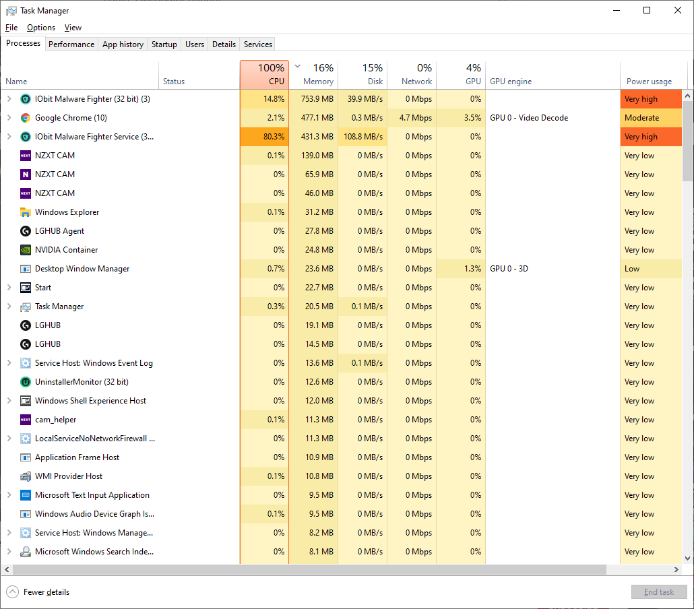Image resolution: width=694 pixels, height=609 pixels.
Task: Click the Microsoft Windows Search Indexer icon
Action: pos(26,552)
